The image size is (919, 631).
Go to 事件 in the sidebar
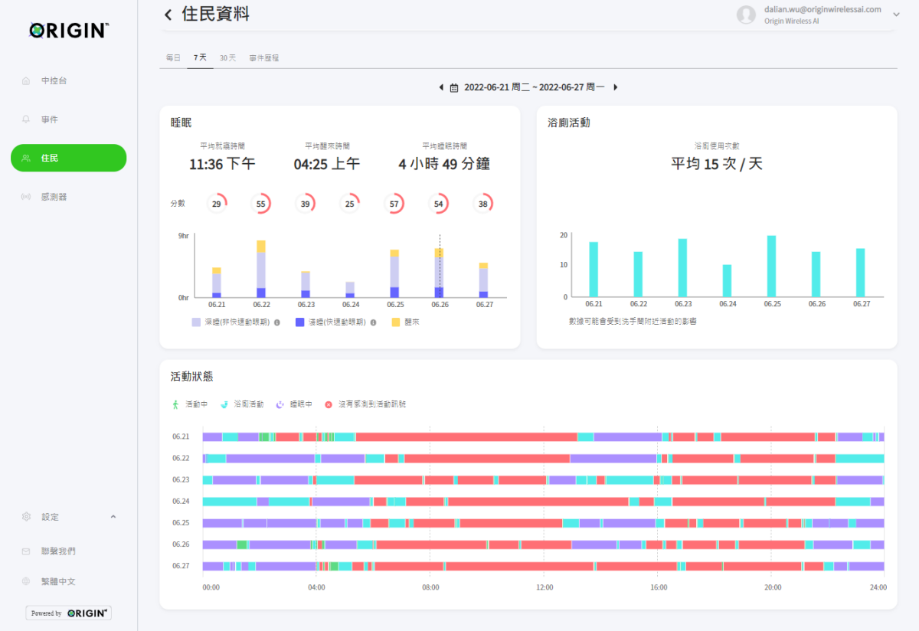pos(50,119)
